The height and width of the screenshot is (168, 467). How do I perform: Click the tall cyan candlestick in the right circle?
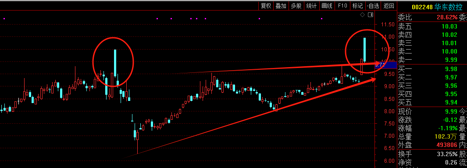(x=364, y=50)
